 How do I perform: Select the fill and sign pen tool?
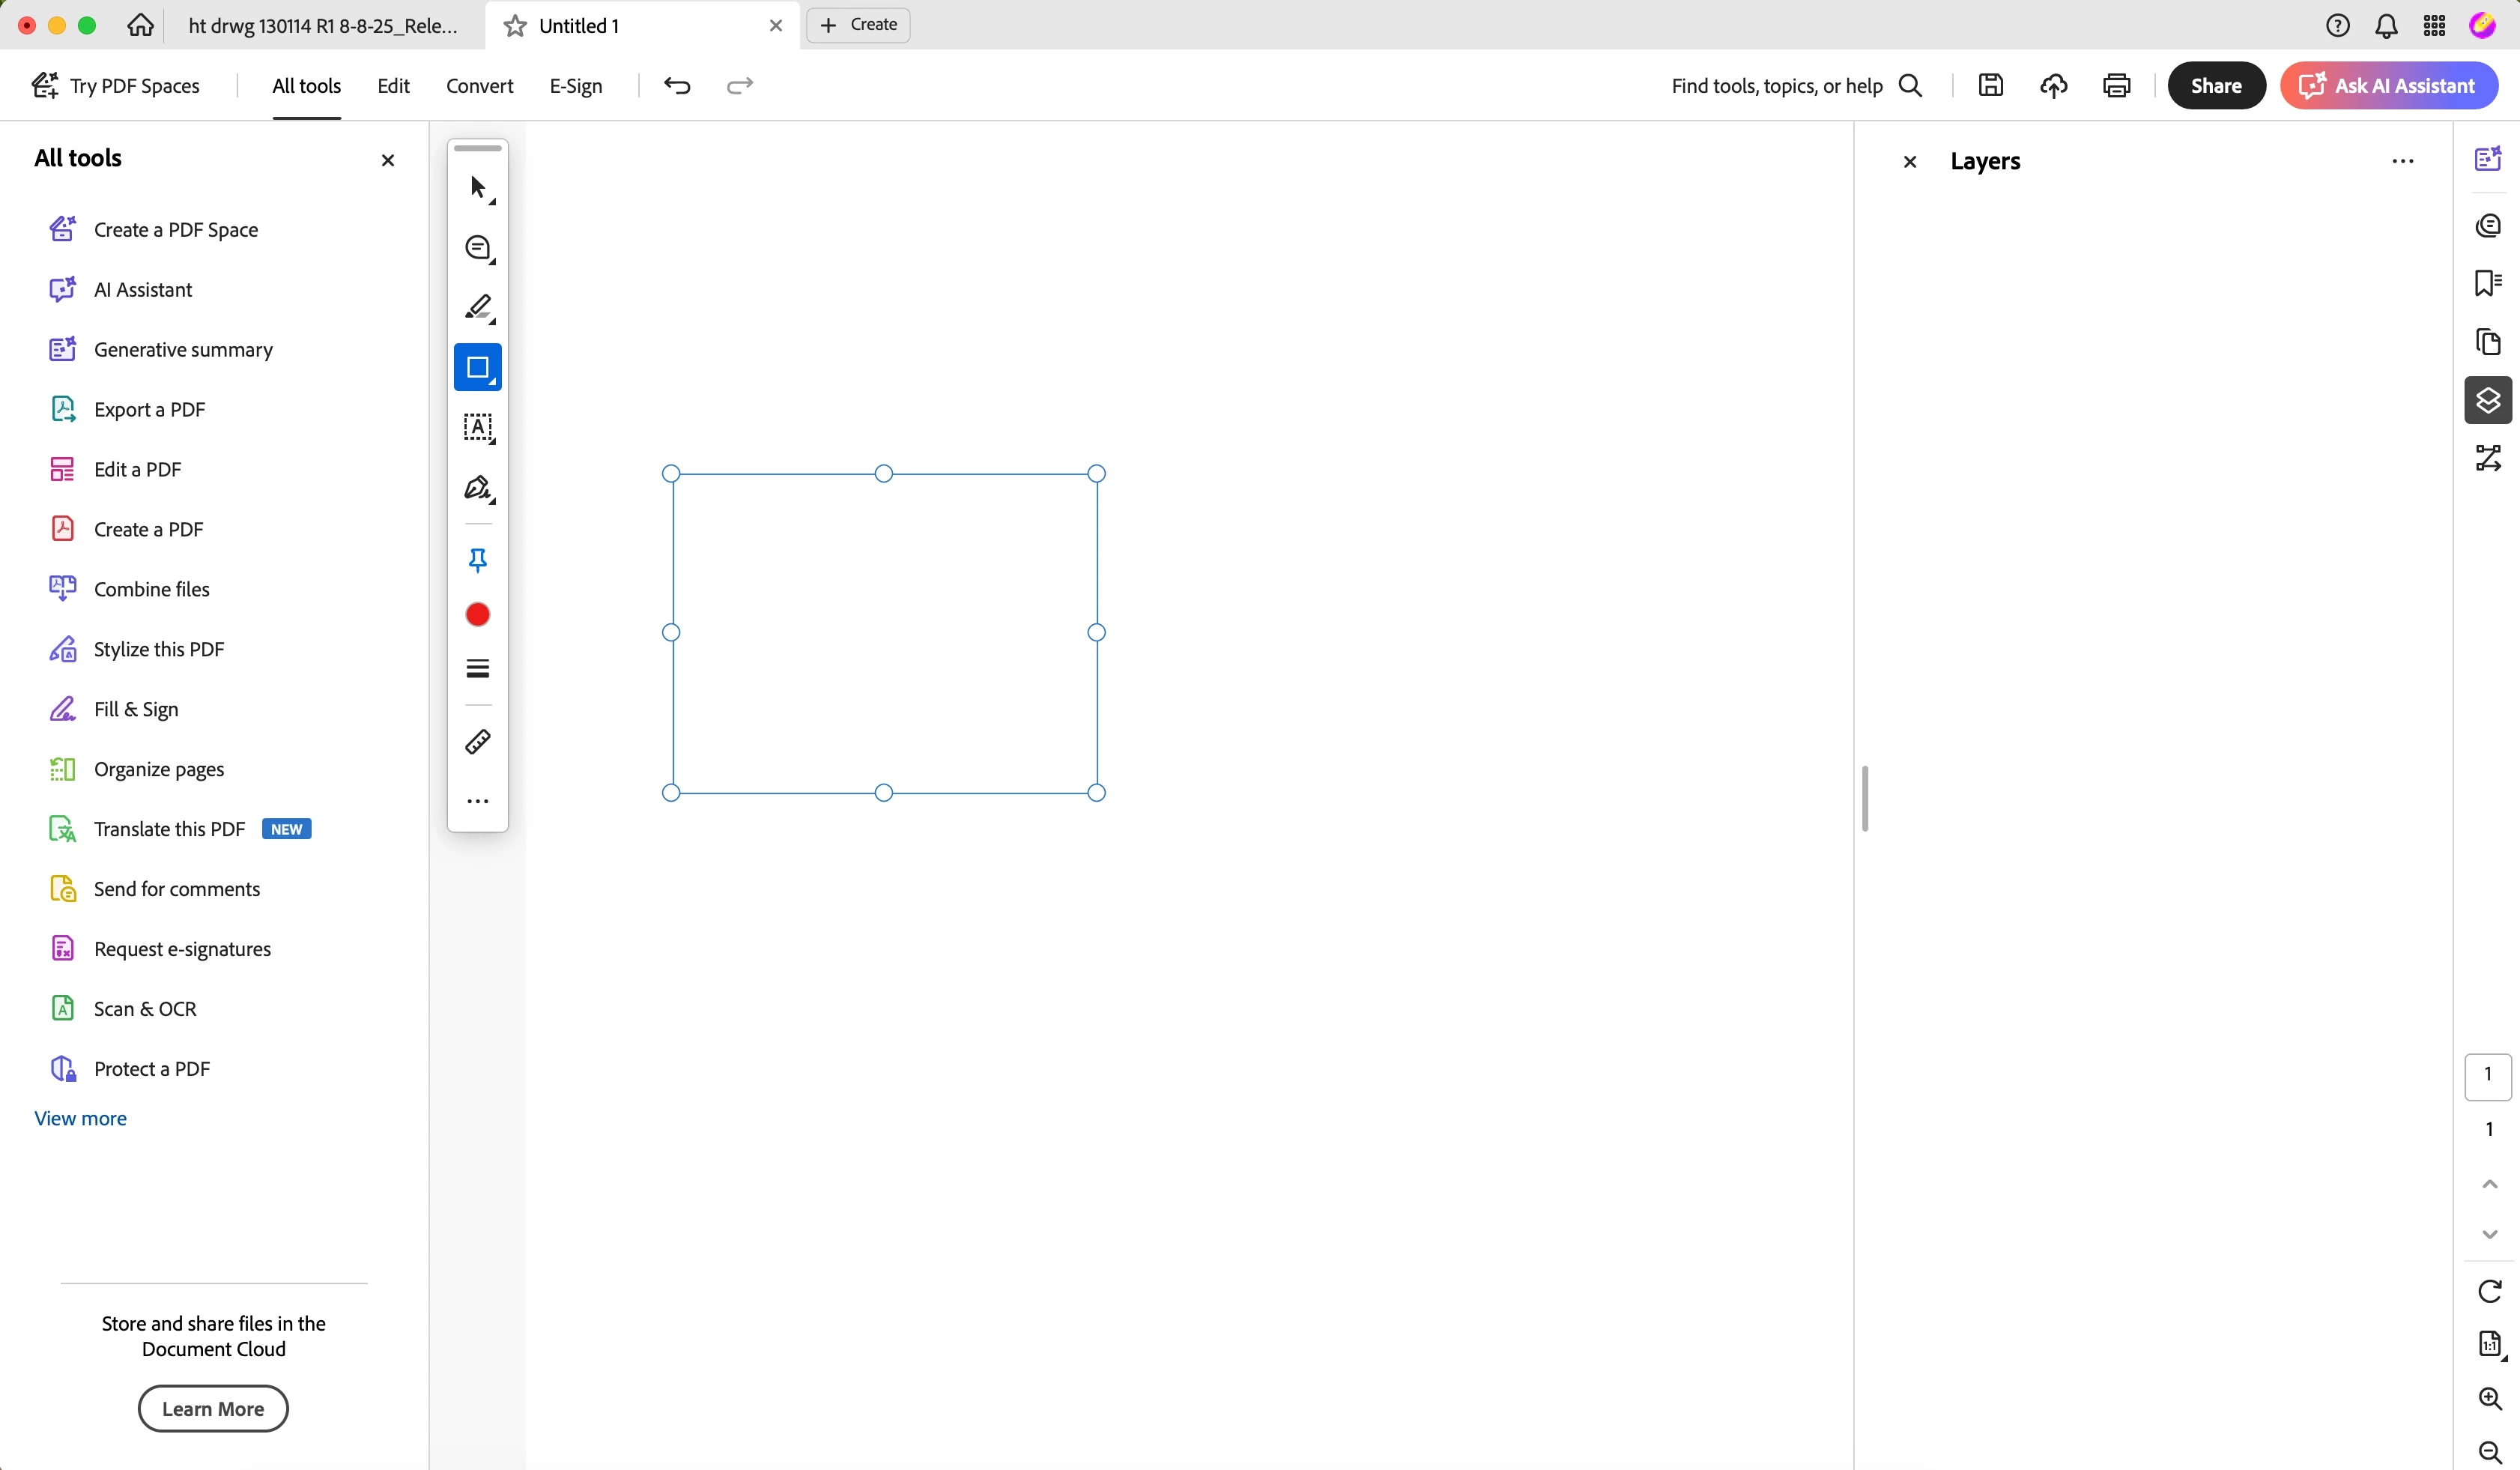click(x=477, y=488)
